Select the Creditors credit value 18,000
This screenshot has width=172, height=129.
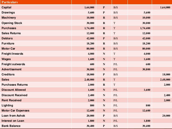click(166, 74)
